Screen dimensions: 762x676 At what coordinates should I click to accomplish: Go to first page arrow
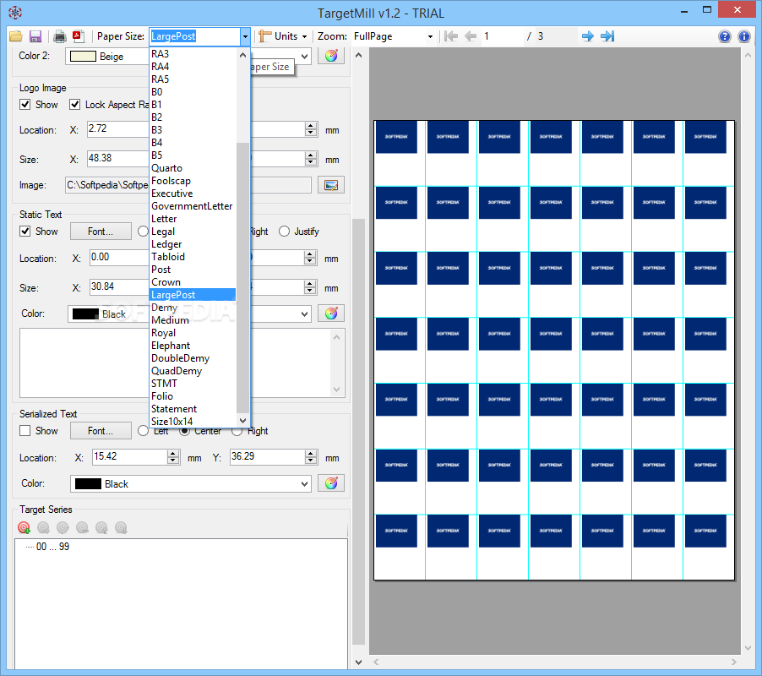[x=451, y=36]
